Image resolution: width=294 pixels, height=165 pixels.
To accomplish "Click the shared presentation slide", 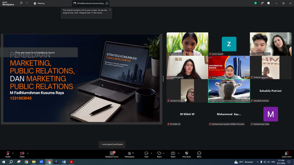I will tap(82, 78).
